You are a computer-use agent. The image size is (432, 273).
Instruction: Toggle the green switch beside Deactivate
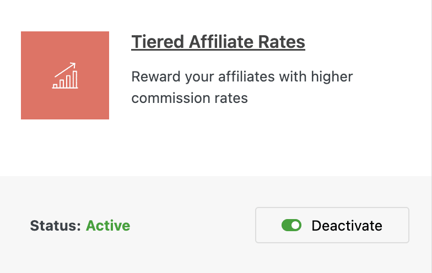pos(291,226)
